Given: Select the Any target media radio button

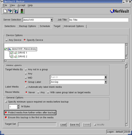Looking at the screenshot, I should point(26,74).
